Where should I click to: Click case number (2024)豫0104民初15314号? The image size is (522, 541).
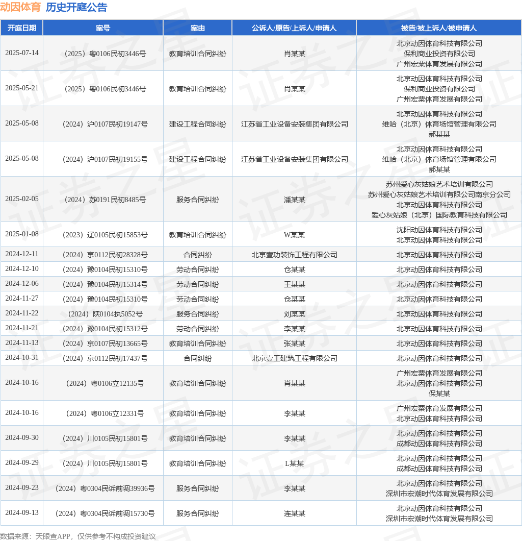tap(105, 284)
